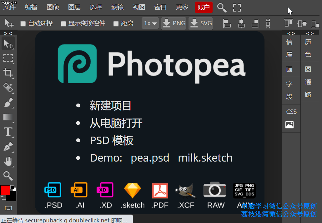Select the Gradient tool

(x=8, y=117)
